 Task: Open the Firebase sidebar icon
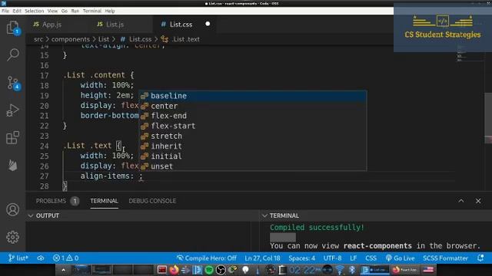(x=13, y=166)
